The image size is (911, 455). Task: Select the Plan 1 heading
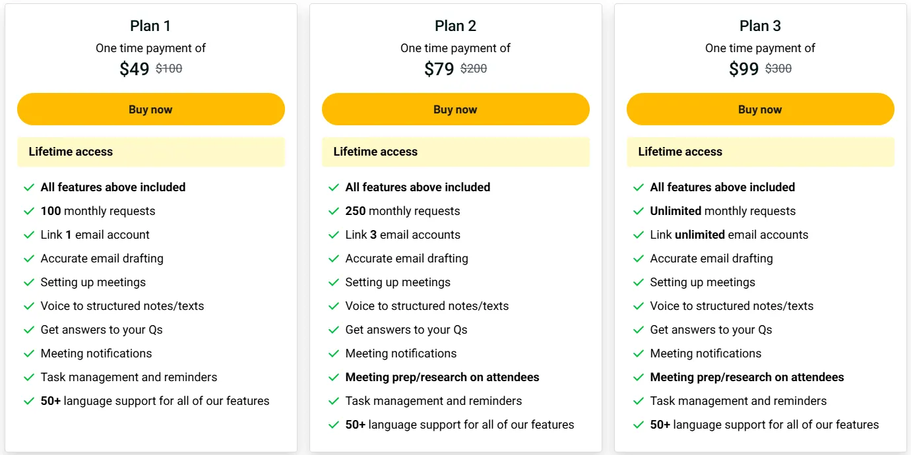(150, 26)
